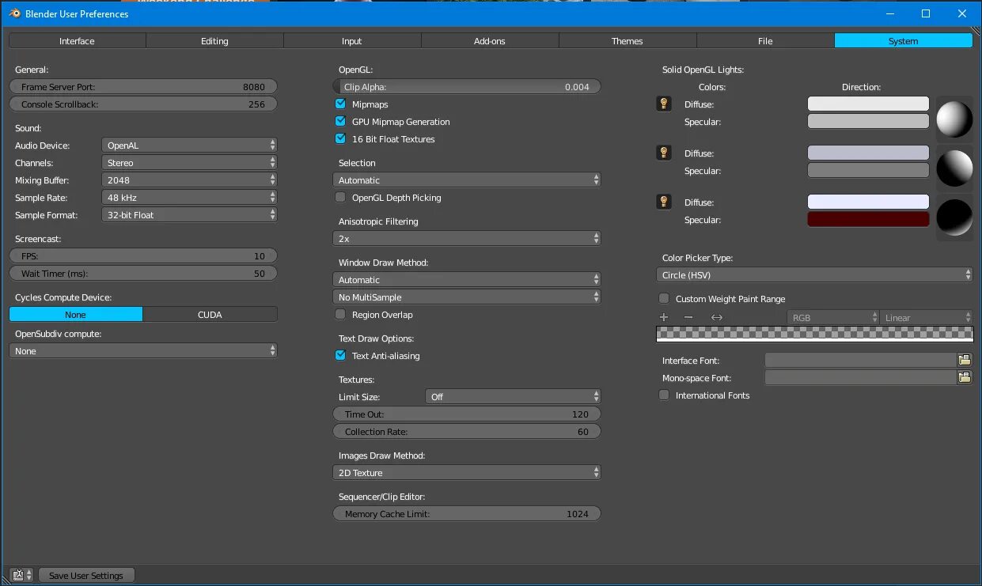Toggle the first OpenGL light bulb icon
Screen dimensions: 982x586
point(664,104)
